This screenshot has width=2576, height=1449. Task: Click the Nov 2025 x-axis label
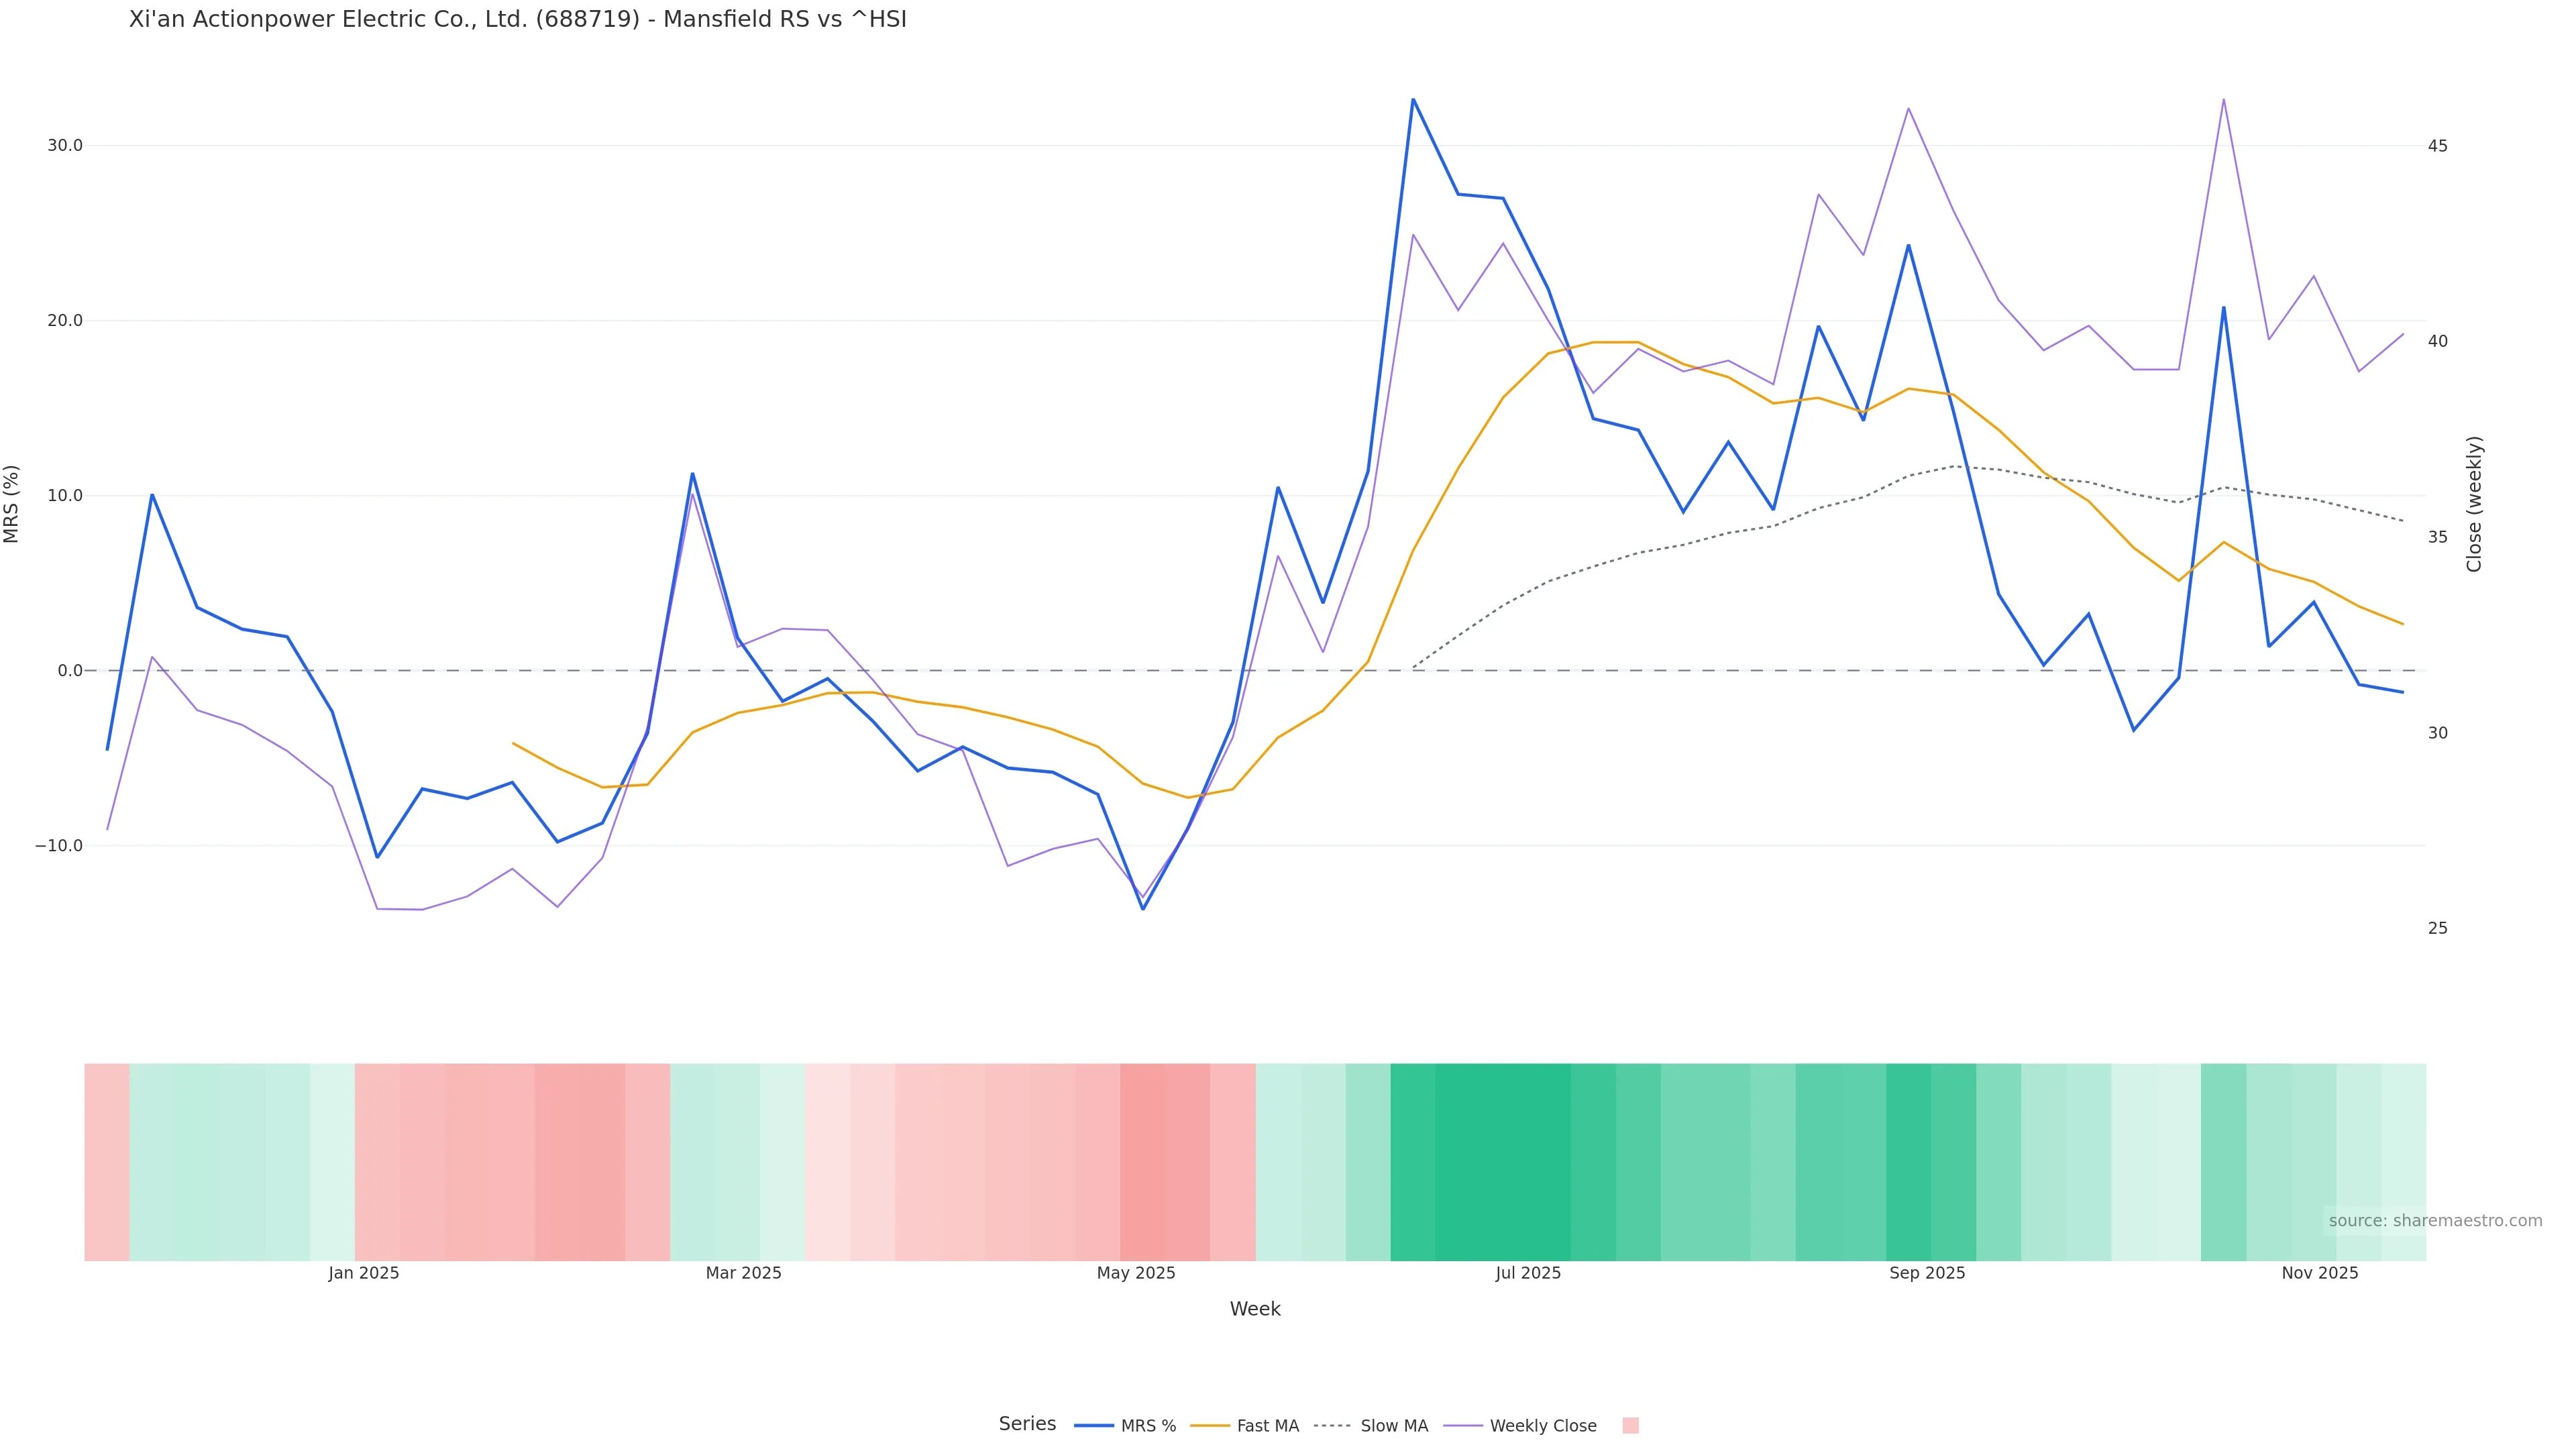click(x=2319, y=1274)
